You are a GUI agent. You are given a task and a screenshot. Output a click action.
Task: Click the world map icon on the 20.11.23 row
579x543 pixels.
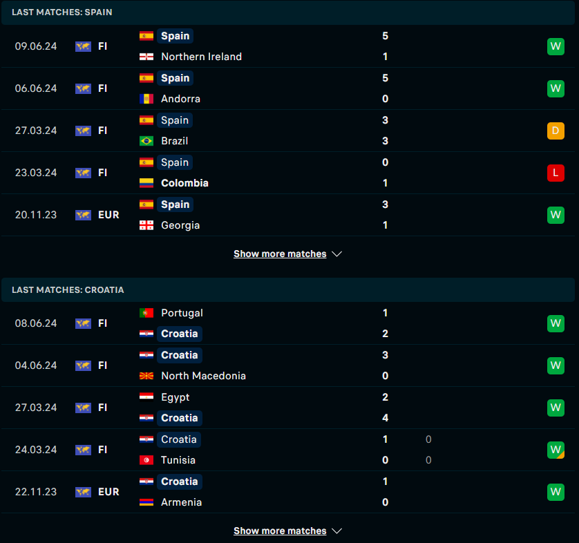click(83, 215)
